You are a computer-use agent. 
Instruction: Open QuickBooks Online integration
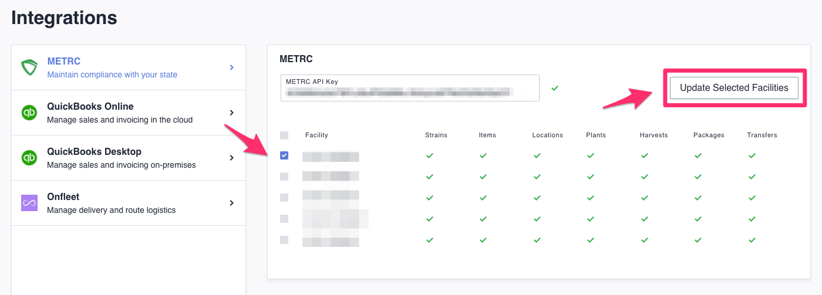(129, 113)
